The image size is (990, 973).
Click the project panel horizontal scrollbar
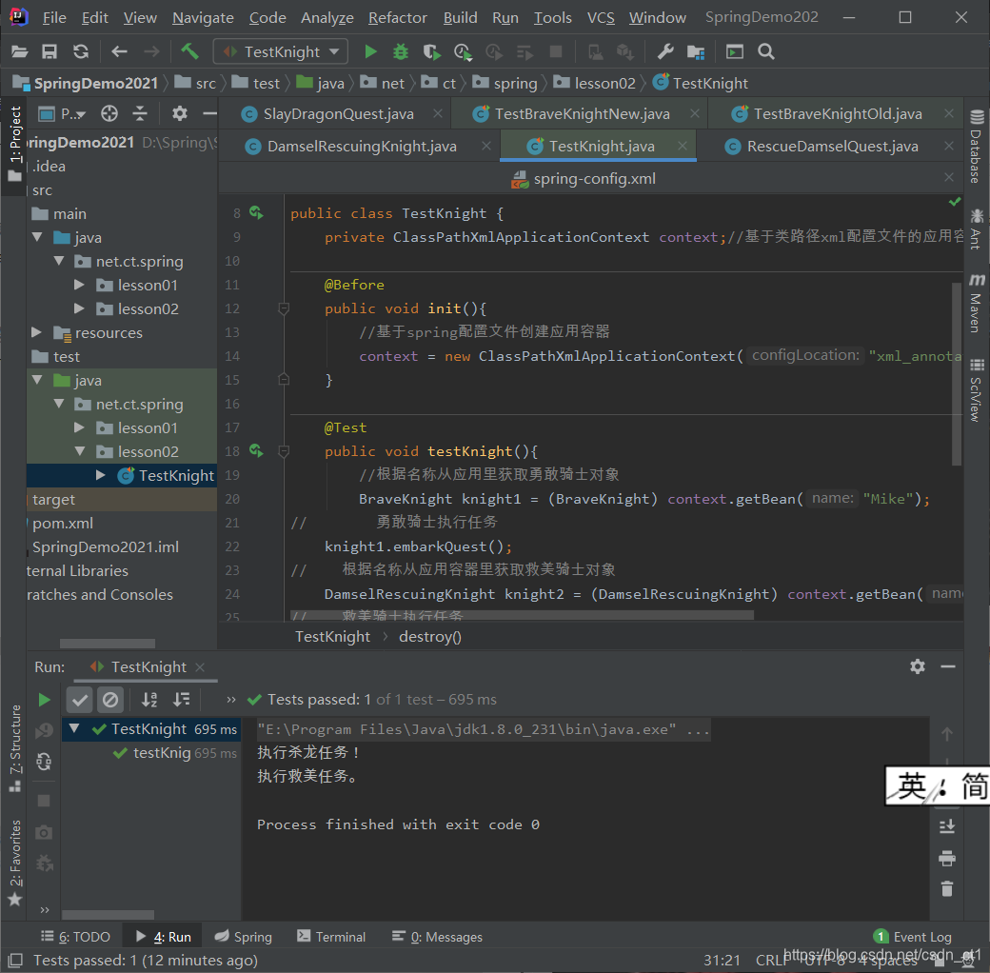tap(108, 644)
